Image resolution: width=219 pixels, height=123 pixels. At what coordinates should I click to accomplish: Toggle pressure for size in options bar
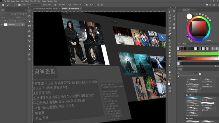tap(99, 5)
